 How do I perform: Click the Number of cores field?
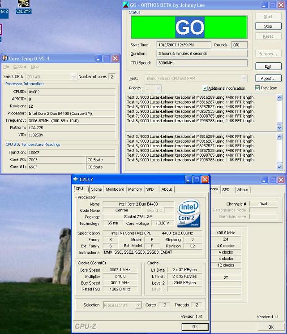[112, 77]
